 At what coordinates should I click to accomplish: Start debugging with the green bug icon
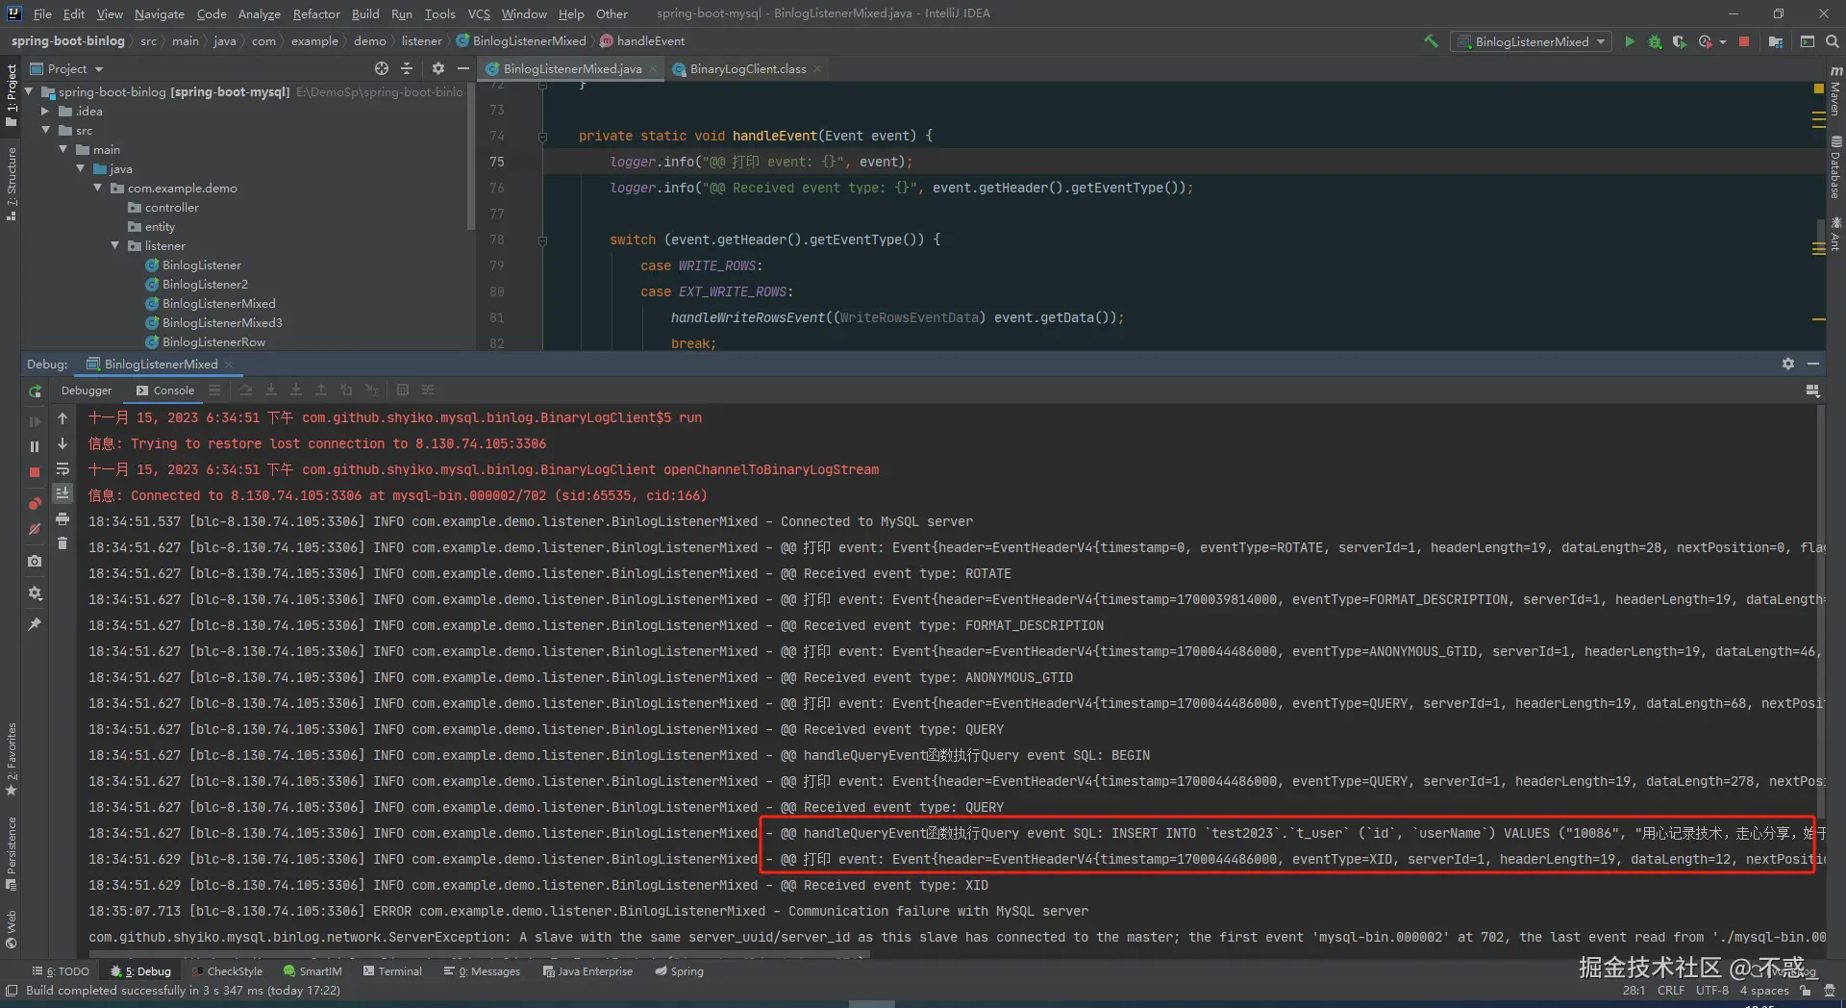click(1655, 41)
